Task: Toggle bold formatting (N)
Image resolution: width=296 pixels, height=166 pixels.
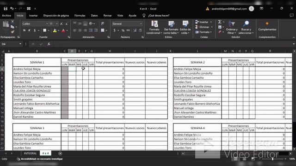Action: click(24, 30)
